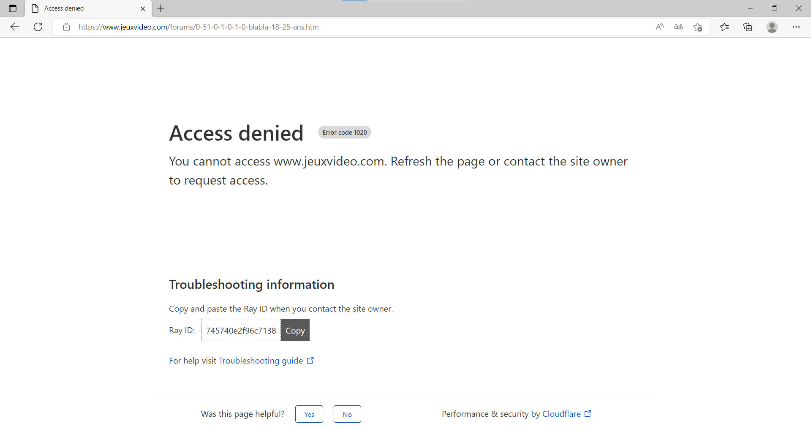Click the Error code 1020 badge
The image size is (811, 429).
[x=345, y=133]
